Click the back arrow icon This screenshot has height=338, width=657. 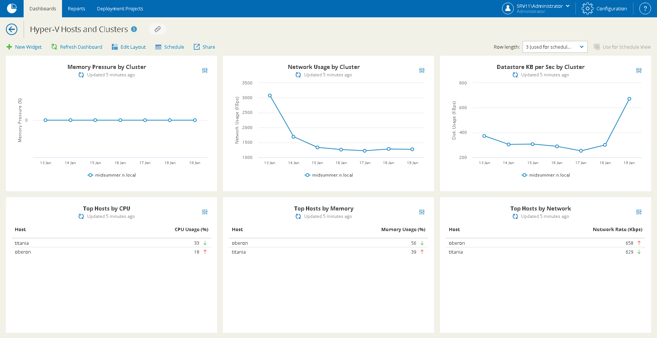point(12,29)
